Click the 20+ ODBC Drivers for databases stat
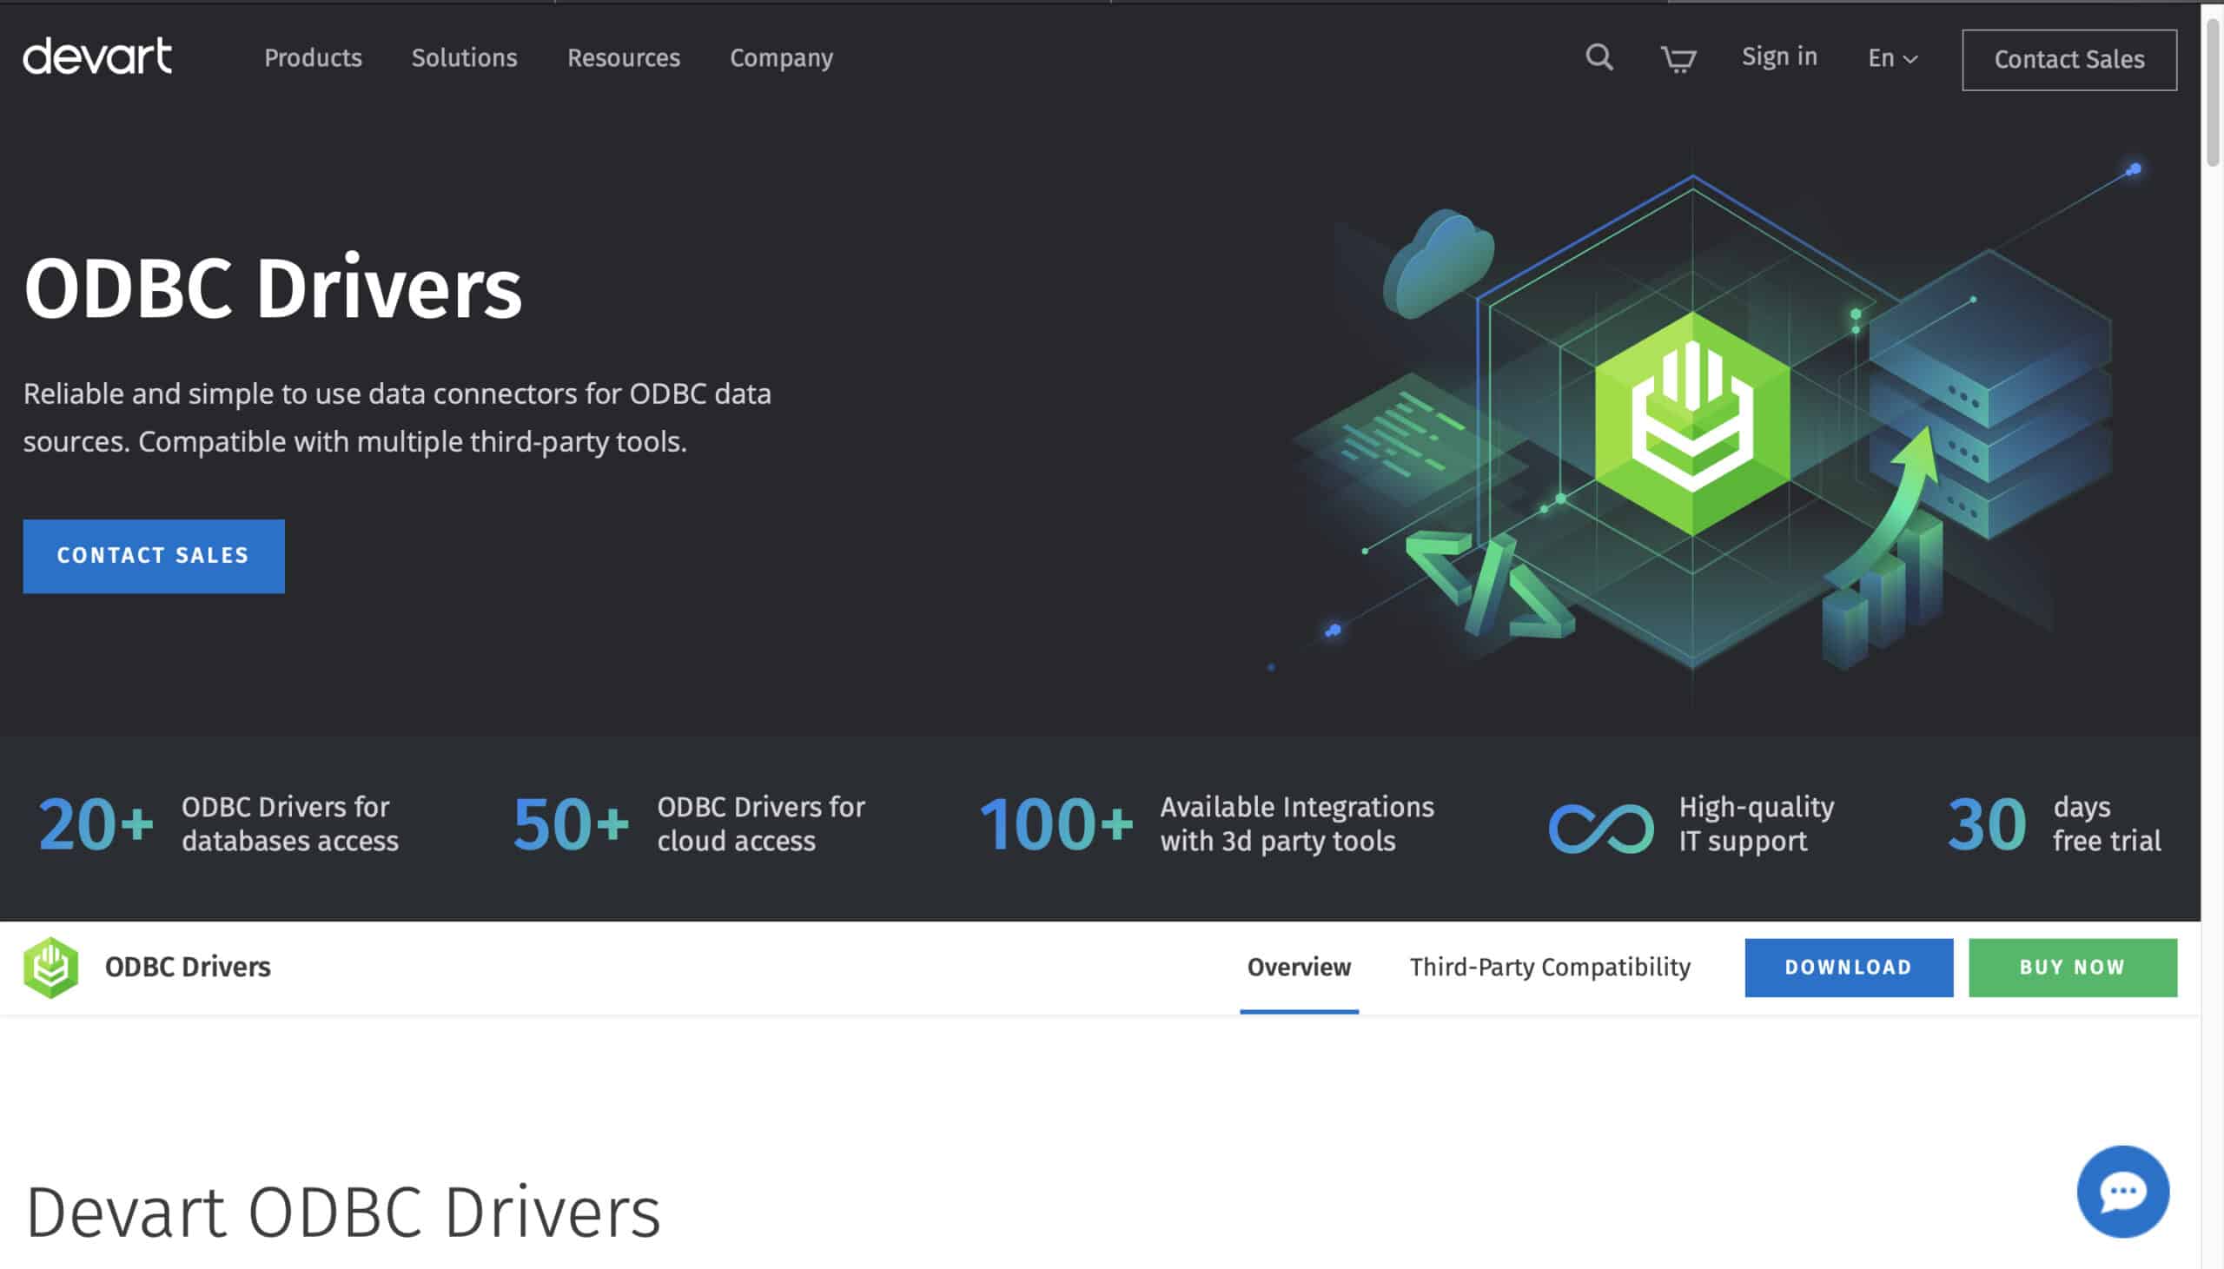Viewport: 2224px width, 1269px height. pos(218,824)
